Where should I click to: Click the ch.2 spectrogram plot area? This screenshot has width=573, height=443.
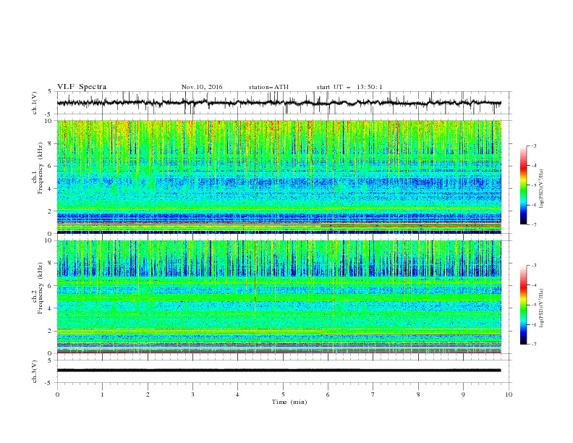279,297
